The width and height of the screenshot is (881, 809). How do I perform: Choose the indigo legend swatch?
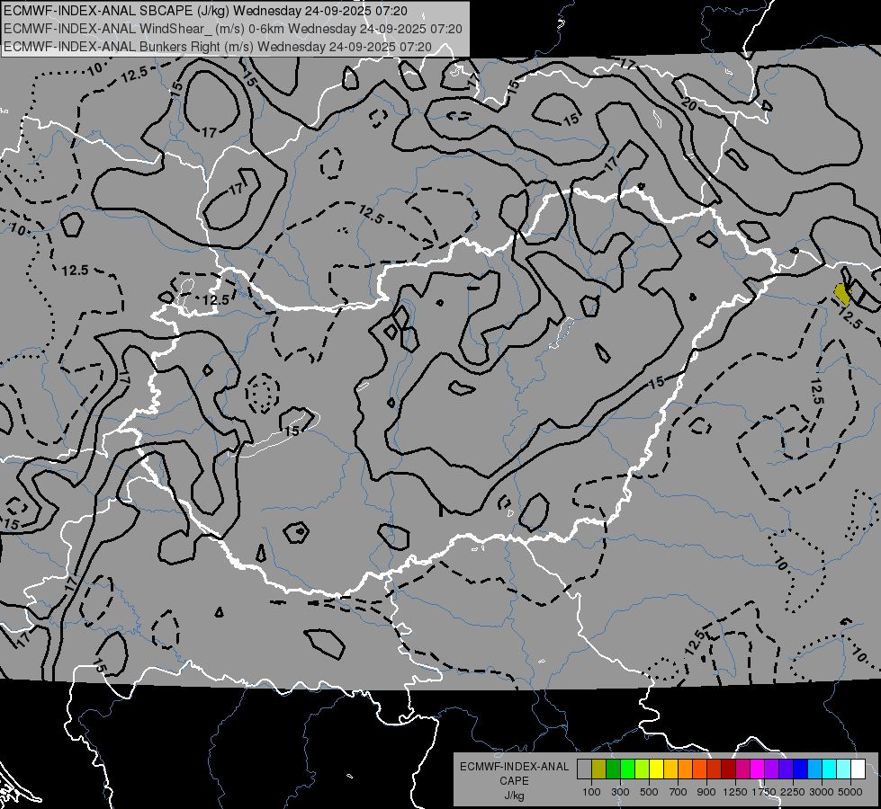point(787,769)
